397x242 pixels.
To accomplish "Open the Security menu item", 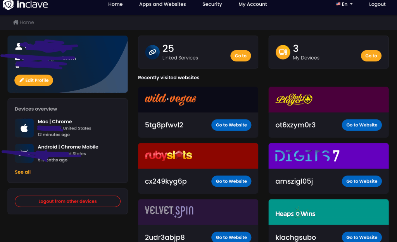I will click(212, 4).
